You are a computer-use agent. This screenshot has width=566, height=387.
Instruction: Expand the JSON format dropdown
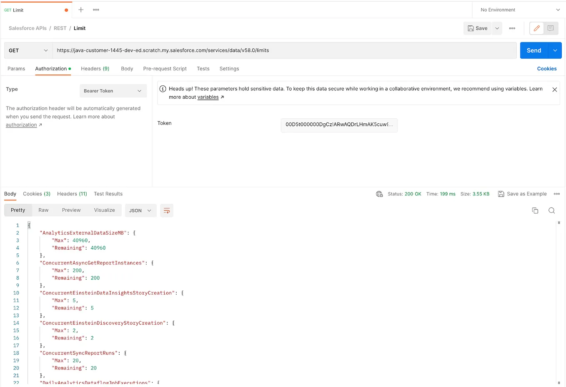coord(140,211)
